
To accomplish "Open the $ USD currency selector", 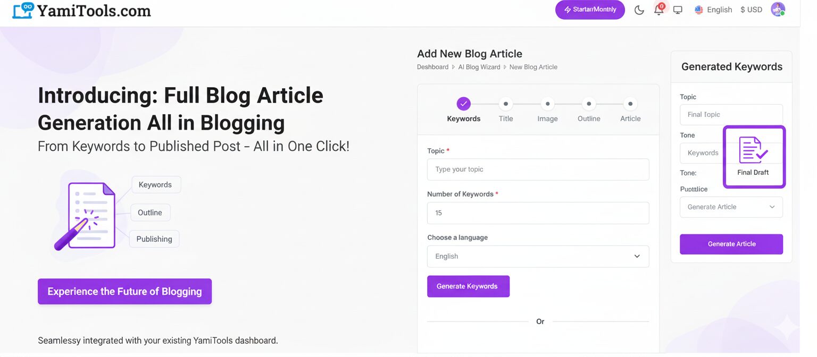I will [751, 9].
